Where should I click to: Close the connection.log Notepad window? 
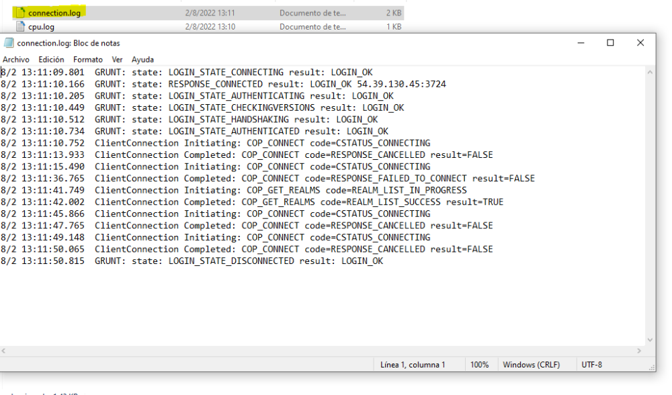[x=640, y=43]
